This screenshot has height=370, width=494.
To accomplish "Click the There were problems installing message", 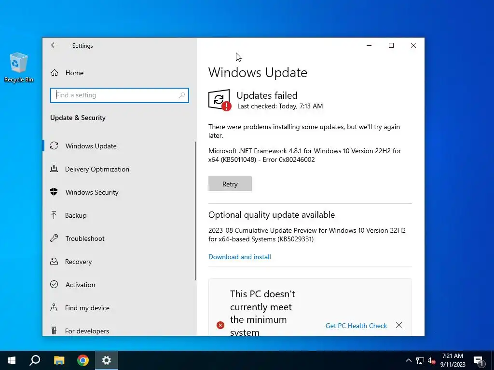I will (304, 131).
